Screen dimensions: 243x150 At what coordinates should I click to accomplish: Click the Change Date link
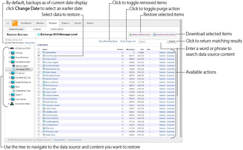coord(30,43)
